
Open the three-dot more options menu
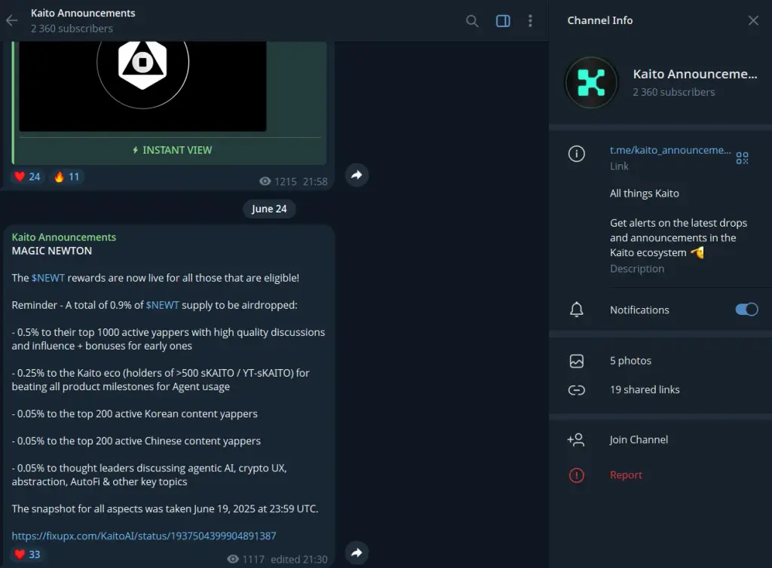click(530, 20)
